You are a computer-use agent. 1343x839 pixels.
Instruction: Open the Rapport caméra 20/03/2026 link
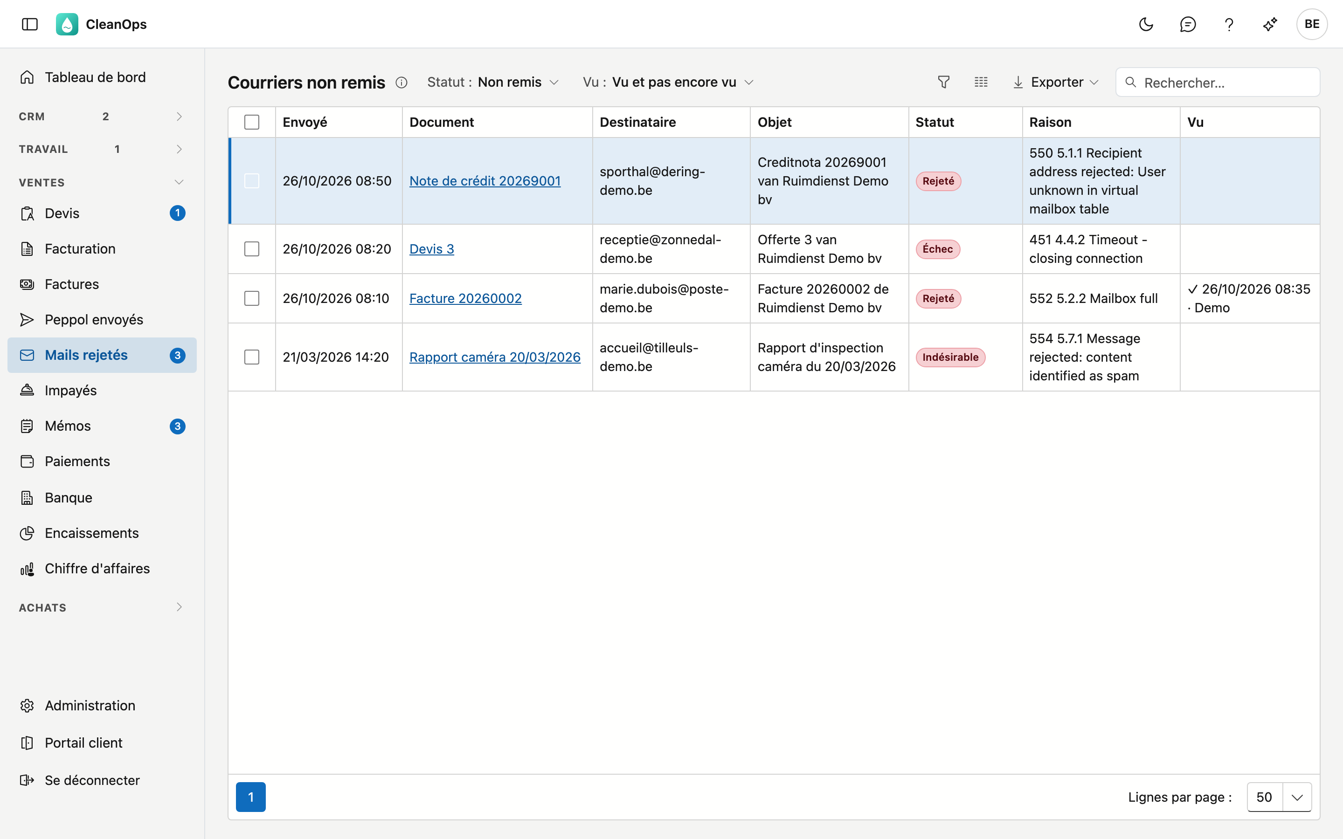[x=495, y=357]
